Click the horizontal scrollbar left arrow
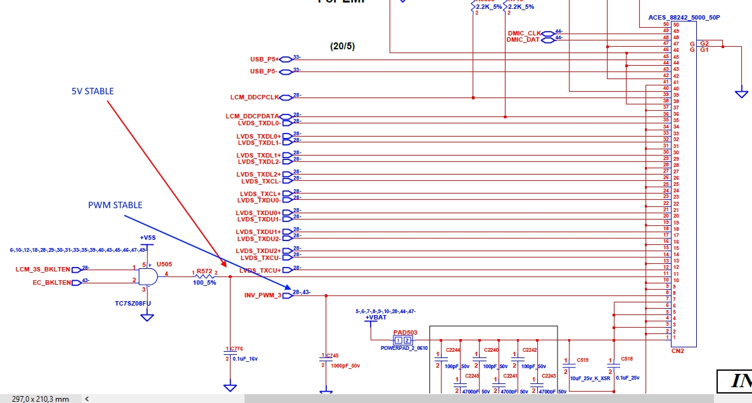The width and height of the screenshot is (752, 403). tap(87, 399)
